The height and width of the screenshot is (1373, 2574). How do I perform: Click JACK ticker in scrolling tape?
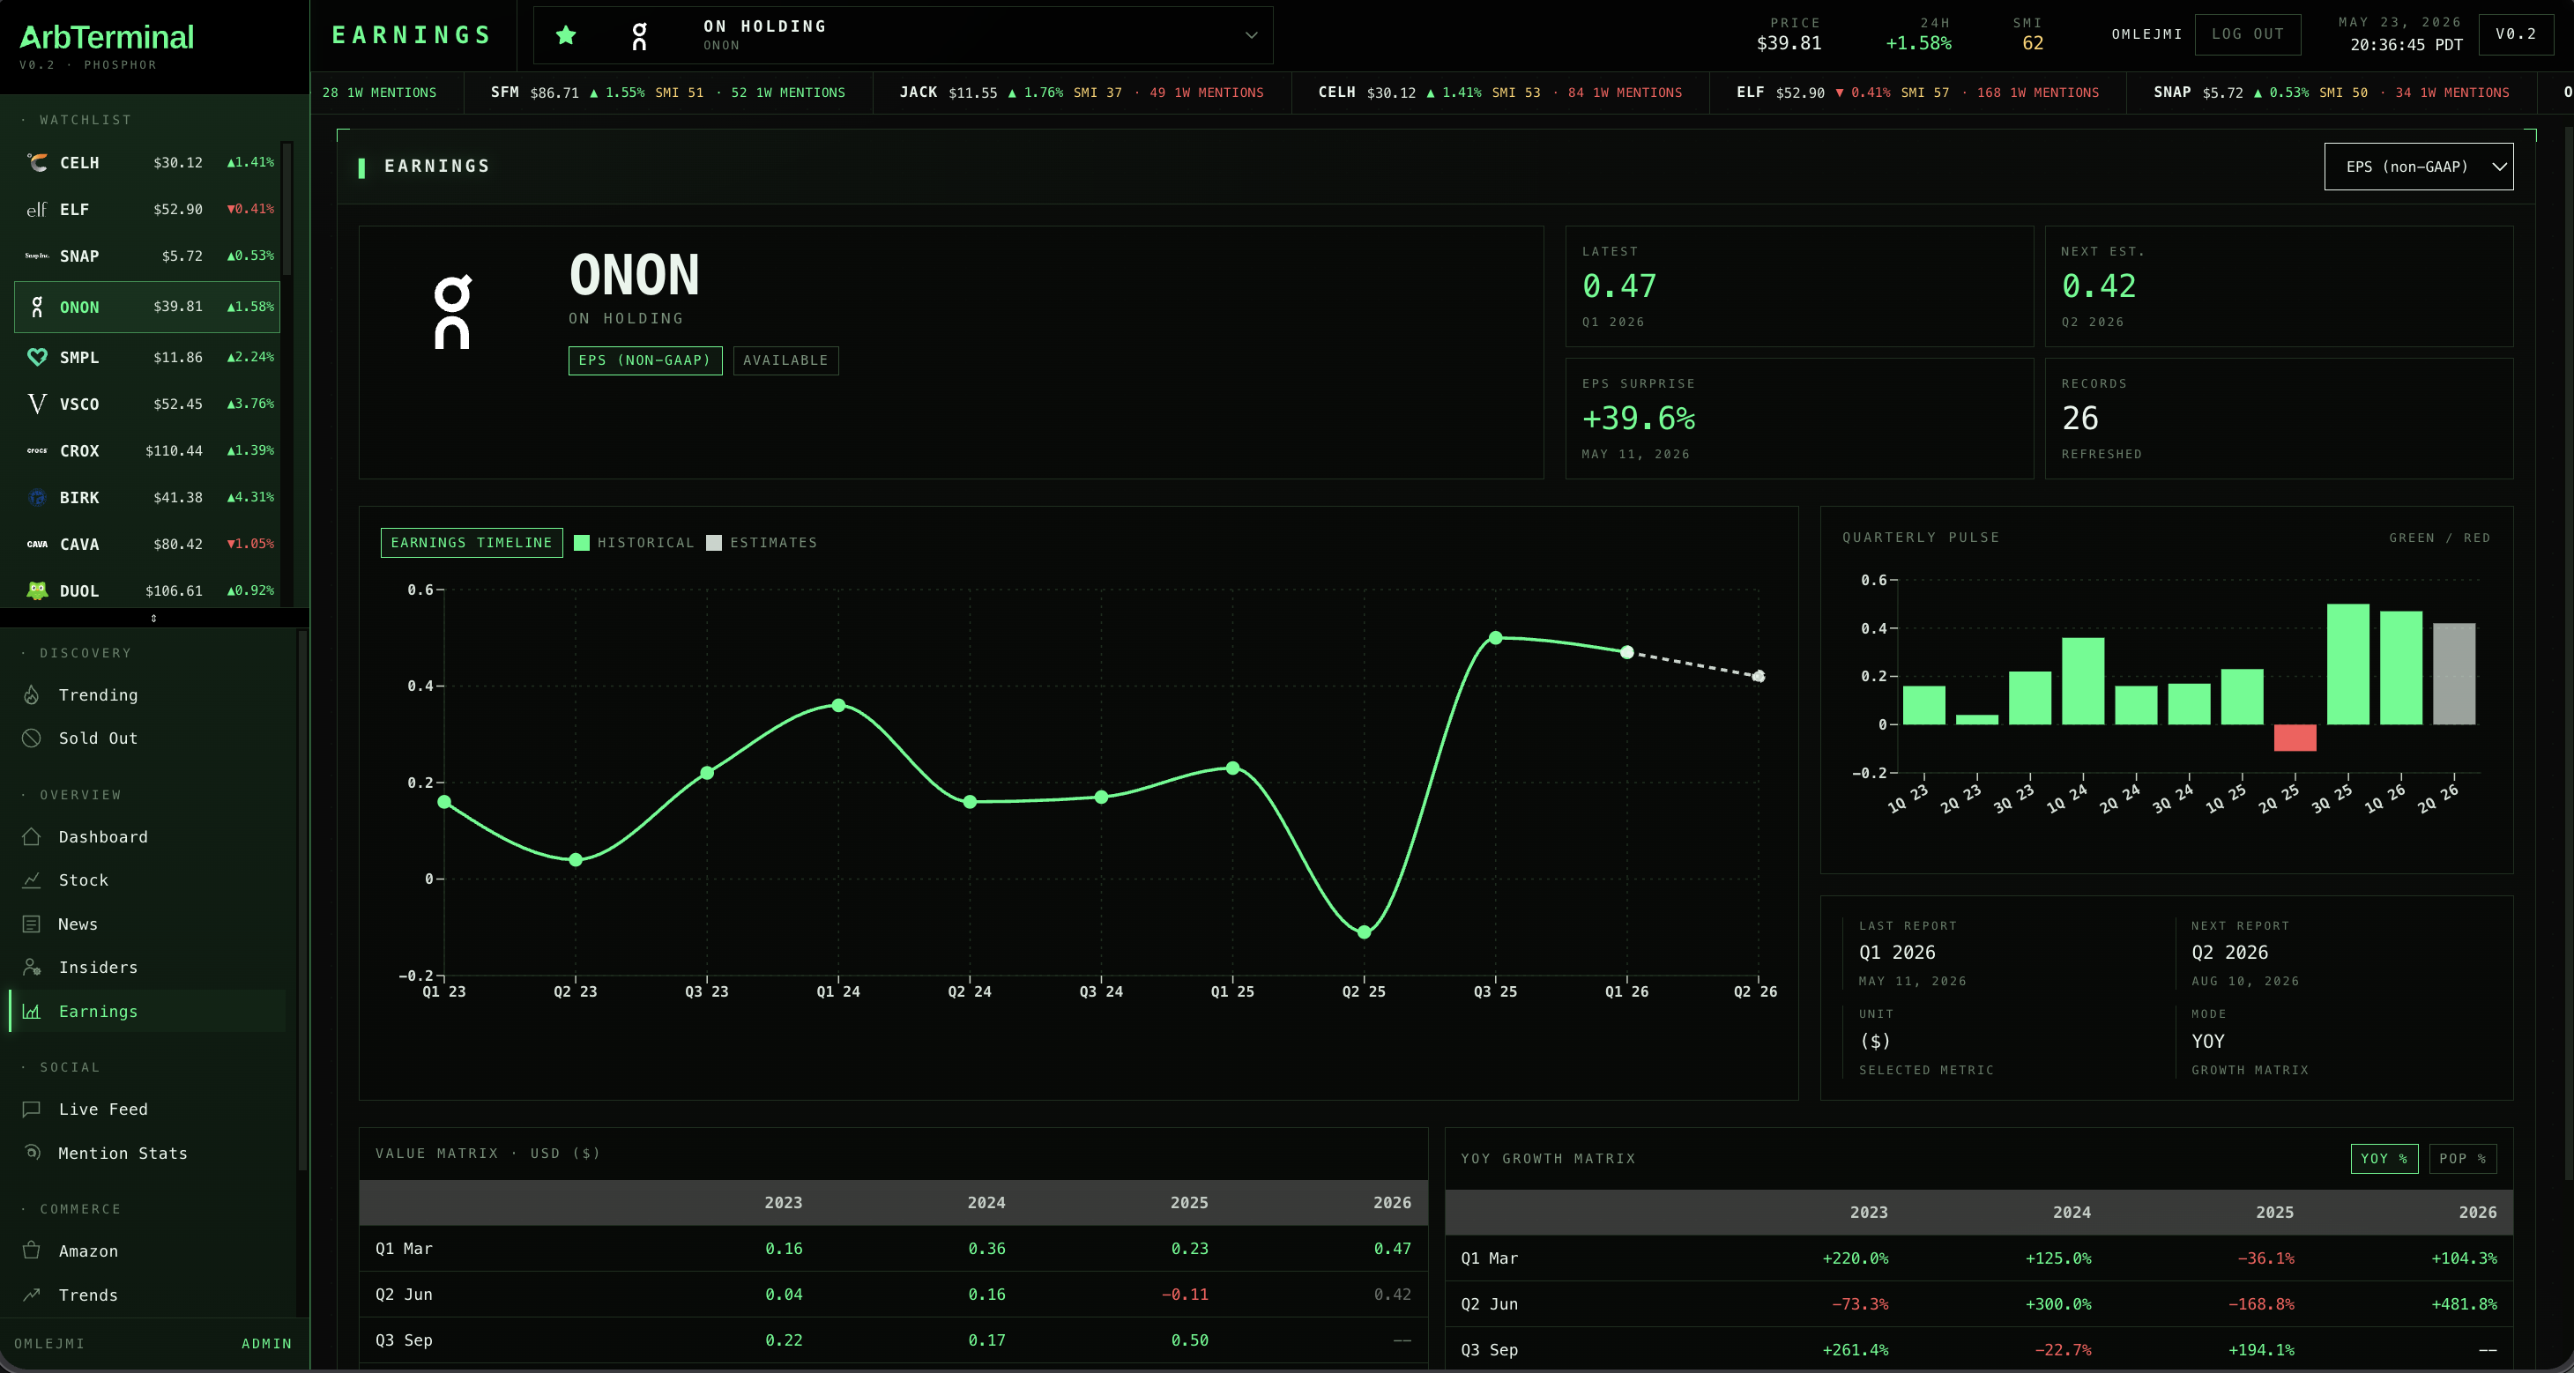(919, 92)
